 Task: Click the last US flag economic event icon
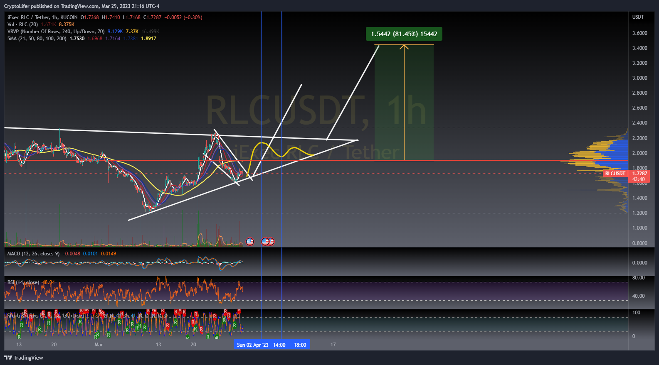click(x=271, y=241)
